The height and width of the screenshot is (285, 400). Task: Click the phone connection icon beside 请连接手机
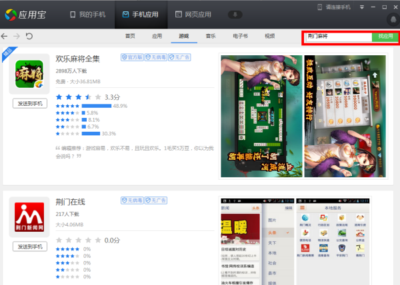[x=319, y=7]
